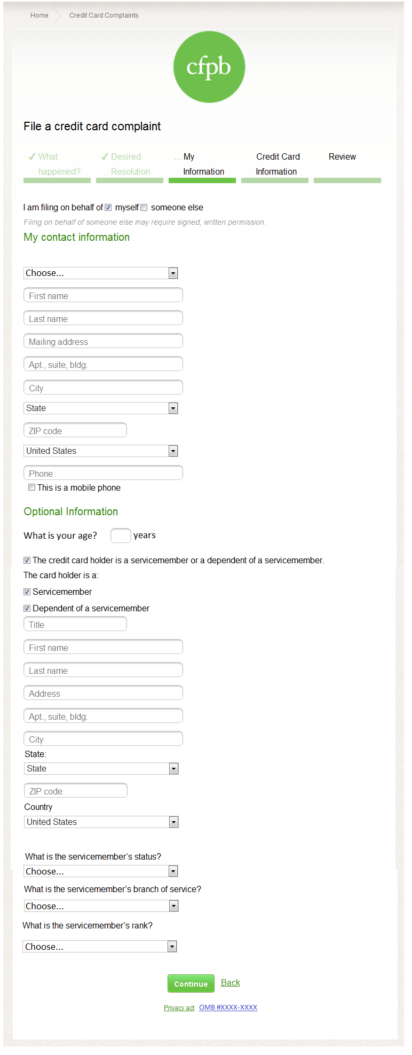Open the servicemember's branch of service dropdown
This screenshot has width=412, height=1055.
point(101,906)
